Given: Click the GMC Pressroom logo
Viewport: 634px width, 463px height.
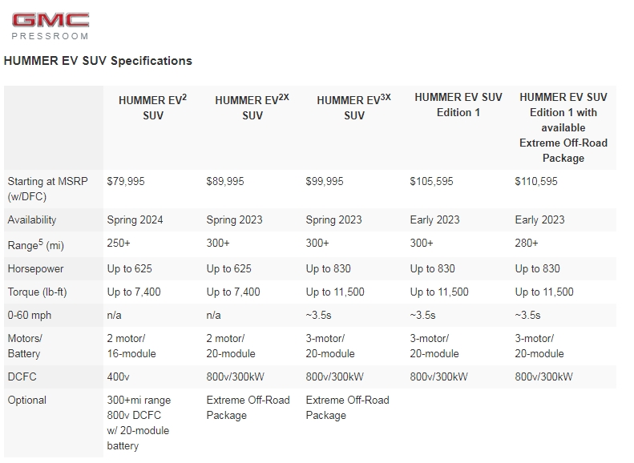Looking at the screenshot, I should [x=50, y=26].
